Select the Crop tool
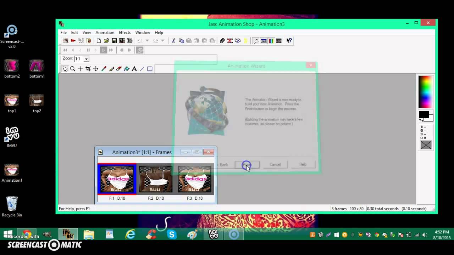 tap(88, 69)
